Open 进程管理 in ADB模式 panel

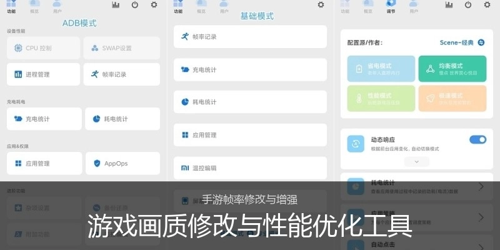[44, 74]
